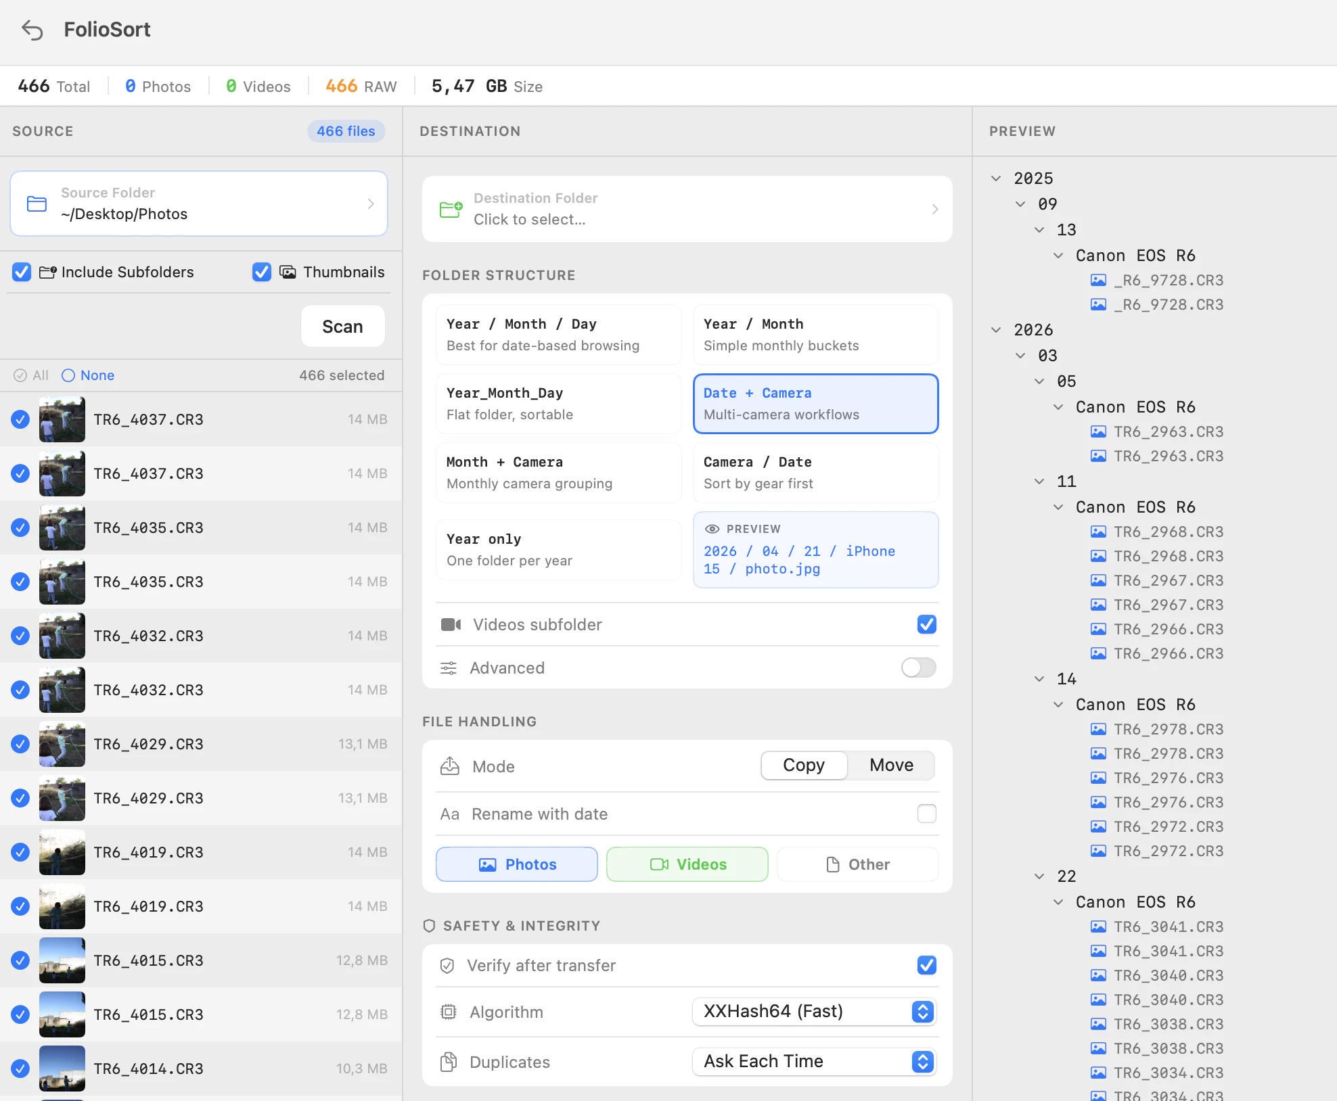Click the Verify after transfer shield icon
This screenshot has width=1337, height=1101.
447,966
